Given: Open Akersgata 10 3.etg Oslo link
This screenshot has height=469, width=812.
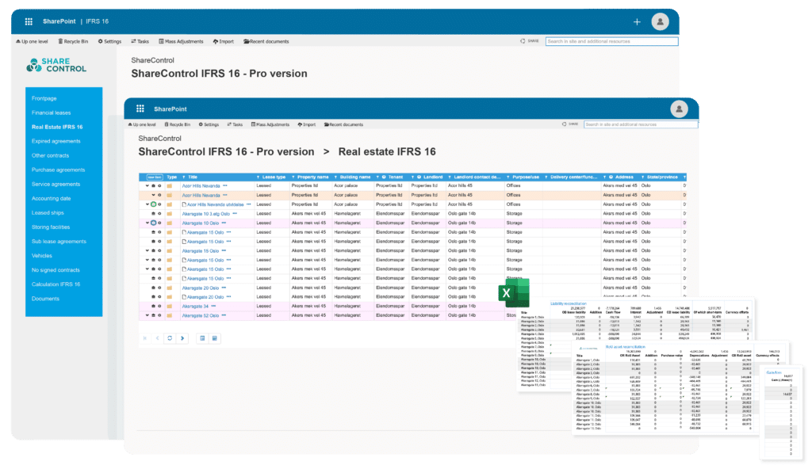Looking at the screenshot, I should click(x=205, y=214).
